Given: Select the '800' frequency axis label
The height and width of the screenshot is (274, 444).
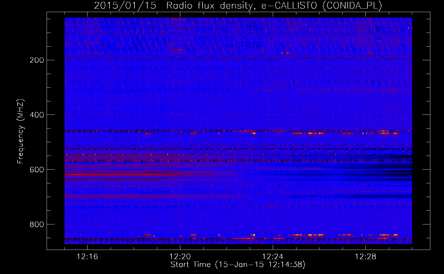Looking at the screenshot, I should tap(37, 224).
